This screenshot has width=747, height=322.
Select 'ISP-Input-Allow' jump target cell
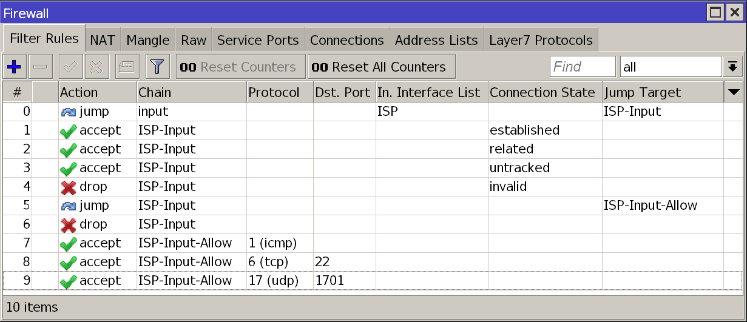tap(663, 206)
